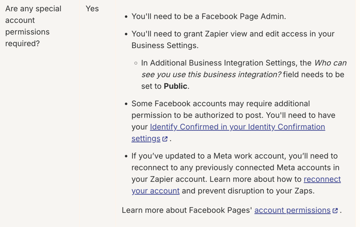Click the Yes answer cell
360x227 pixels.
pos(92,9)
